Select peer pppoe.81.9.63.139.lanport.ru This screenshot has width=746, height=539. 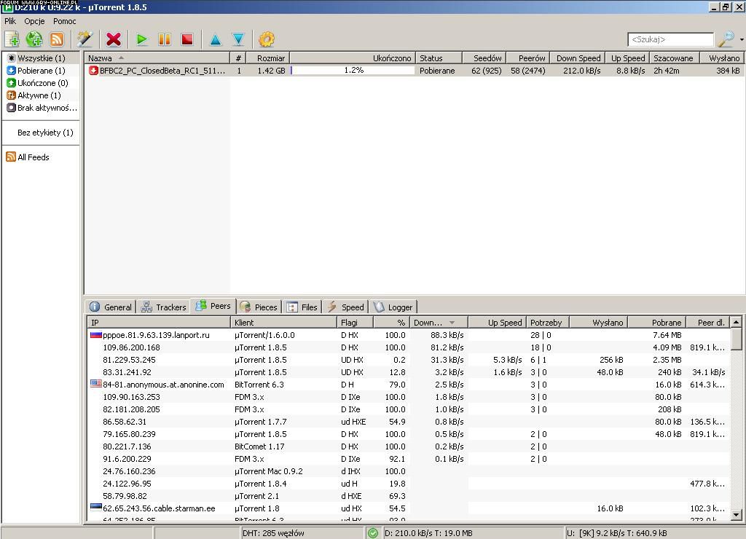pyautogui.click(x=408, y=335)
